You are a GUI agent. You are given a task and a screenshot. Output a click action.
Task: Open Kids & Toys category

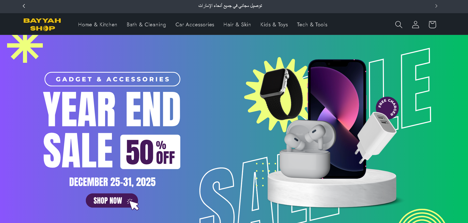tap(274, 25)
